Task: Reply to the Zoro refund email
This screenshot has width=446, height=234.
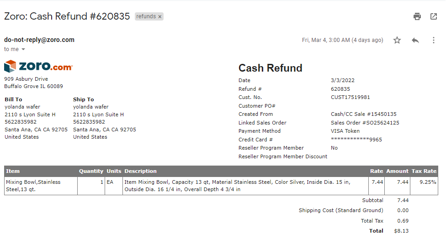Action: point(415,40)
